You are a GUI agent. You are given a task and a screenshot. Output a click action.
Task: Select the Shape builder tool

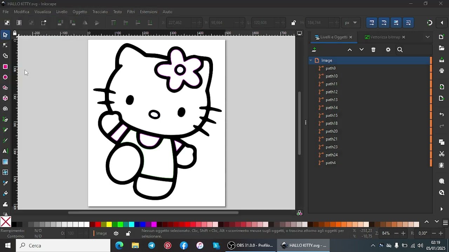pos(5,56)
